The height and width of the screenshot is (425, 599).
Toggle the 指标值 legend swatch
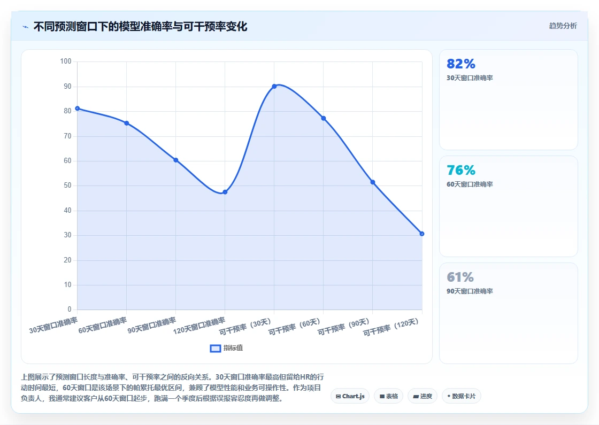tap(216, 348)
